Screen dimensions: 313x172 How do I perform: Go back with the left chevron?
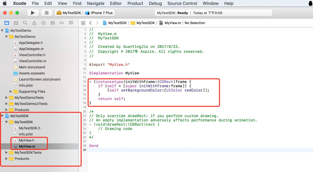[x=90, y=23]
